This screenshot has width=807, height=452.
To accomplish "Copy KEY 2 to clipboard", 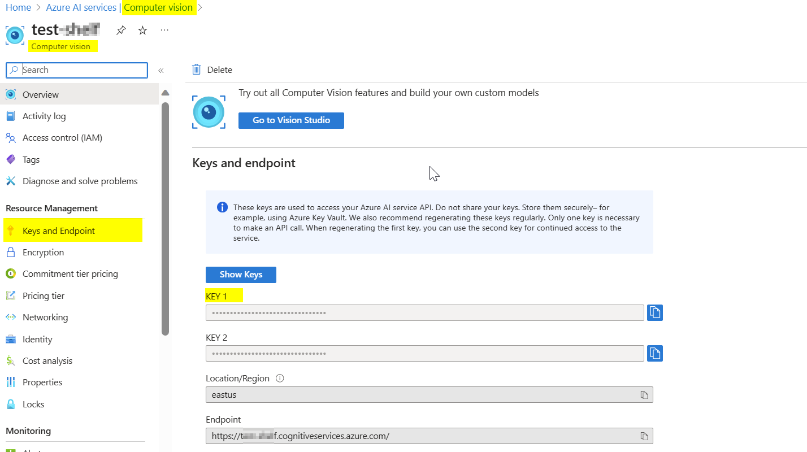I will coord(655,353).
